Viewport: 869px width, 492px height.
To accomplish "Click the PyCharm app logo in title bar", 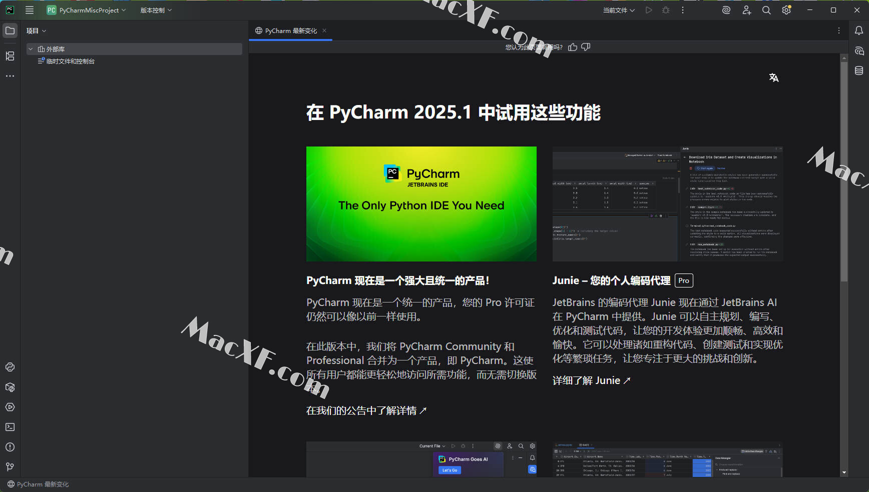I will 10,10.
